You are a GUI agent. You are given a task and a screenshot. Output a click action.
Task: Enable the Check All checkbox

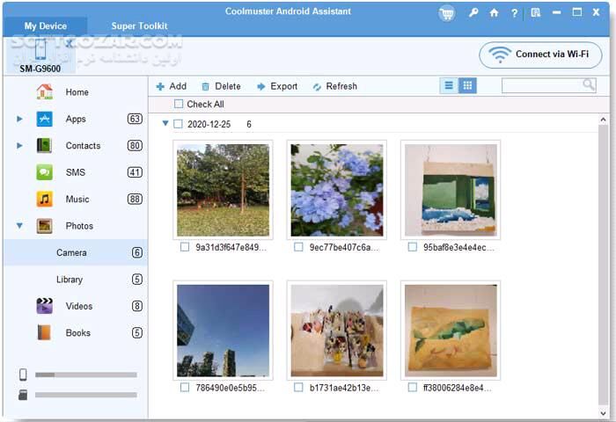[x=180, y=105]
